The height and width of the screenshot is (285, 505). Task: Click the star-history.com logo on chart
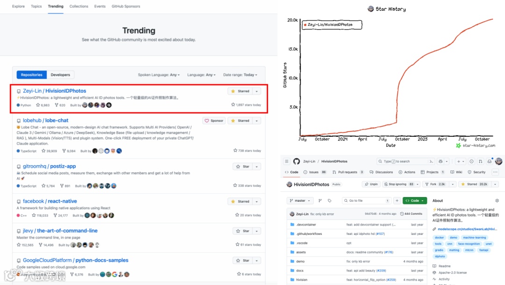pyautogui.click(x=458, y=146)
